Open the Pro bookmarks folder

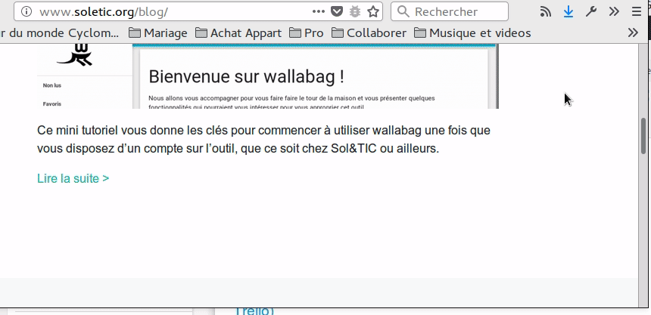tap(307, 32)
